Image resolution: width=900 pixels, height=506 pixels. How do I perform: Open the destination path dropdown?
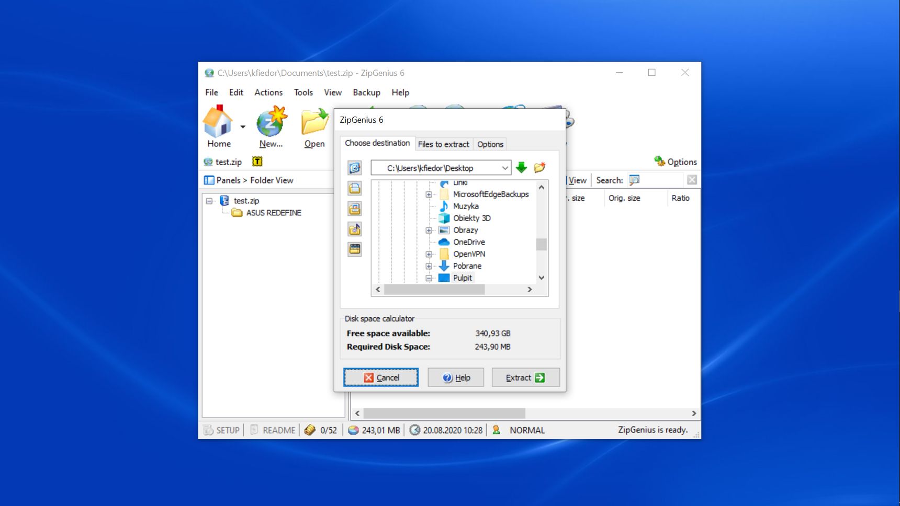point(505,168)
